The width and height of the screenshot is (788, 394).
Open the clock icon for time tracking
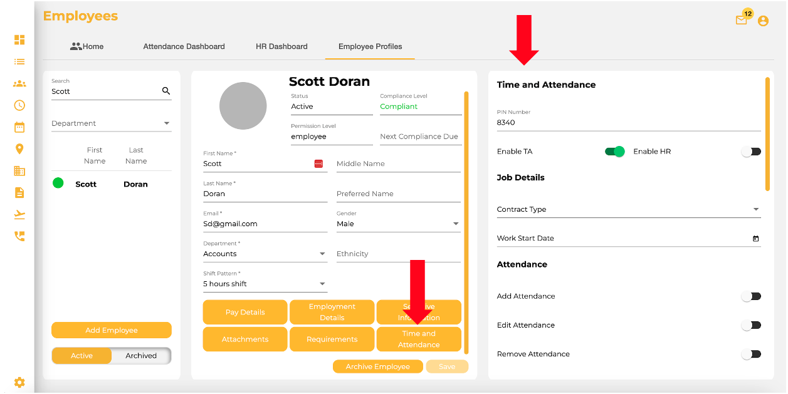(x=19, y=105)
